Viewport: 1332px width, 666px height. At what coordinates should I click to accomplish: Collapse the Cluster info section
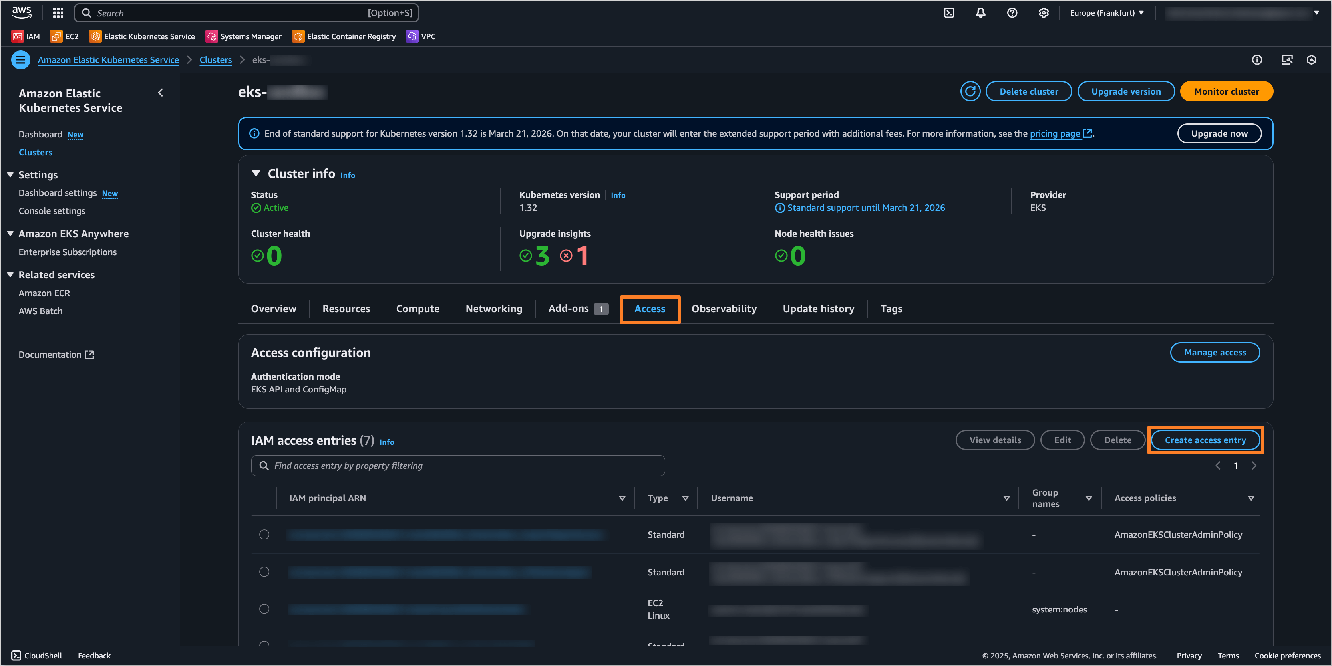coord(256,174)
